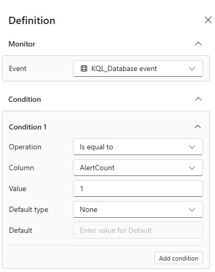The height and width of the screenshot is (272, 215).
Task: Open the Operation dropdown showing Is equal to
Action: click(x=138, y=147)
